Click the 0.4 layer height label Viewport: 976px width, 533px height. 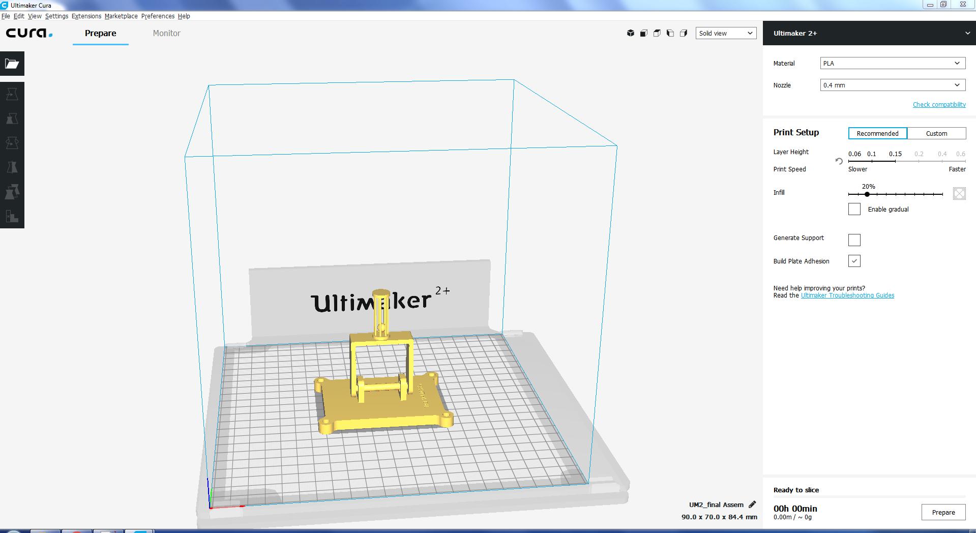coord(942,154)
